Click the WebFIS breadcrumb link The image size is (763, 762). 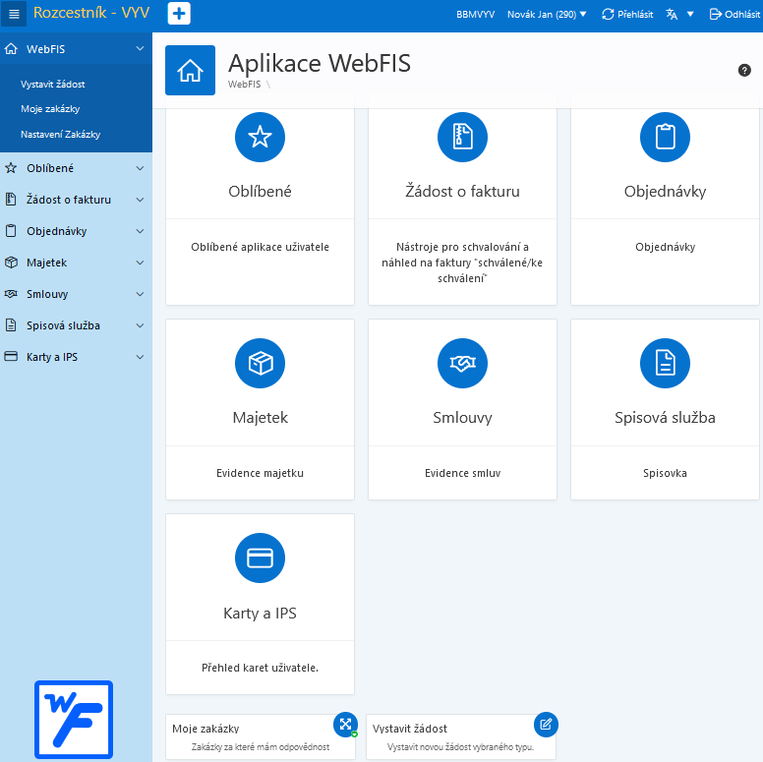tap(244, 85)
